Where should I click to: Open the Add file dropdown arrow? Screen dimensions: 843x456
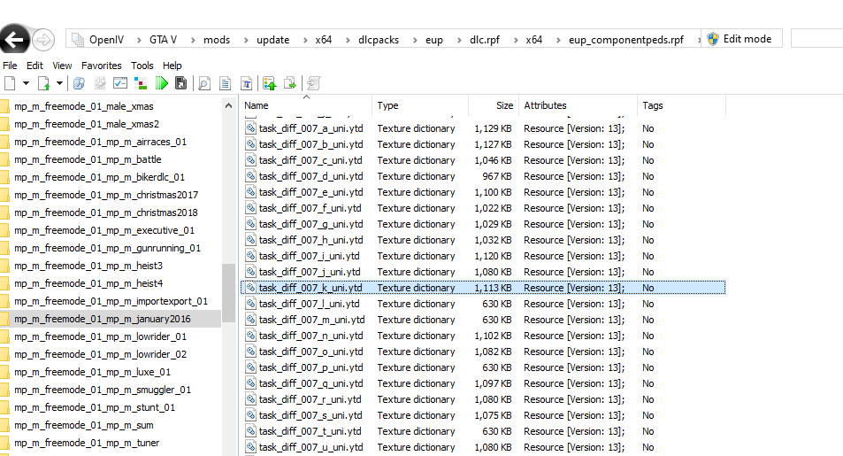point(59,83)
